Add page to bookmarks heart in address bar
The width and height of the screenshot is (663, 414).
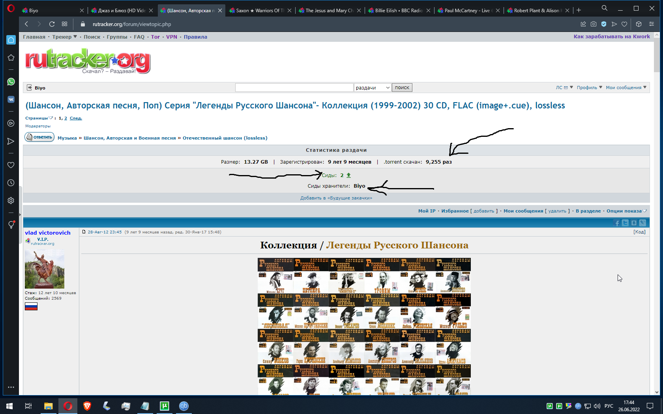[624, 24]
